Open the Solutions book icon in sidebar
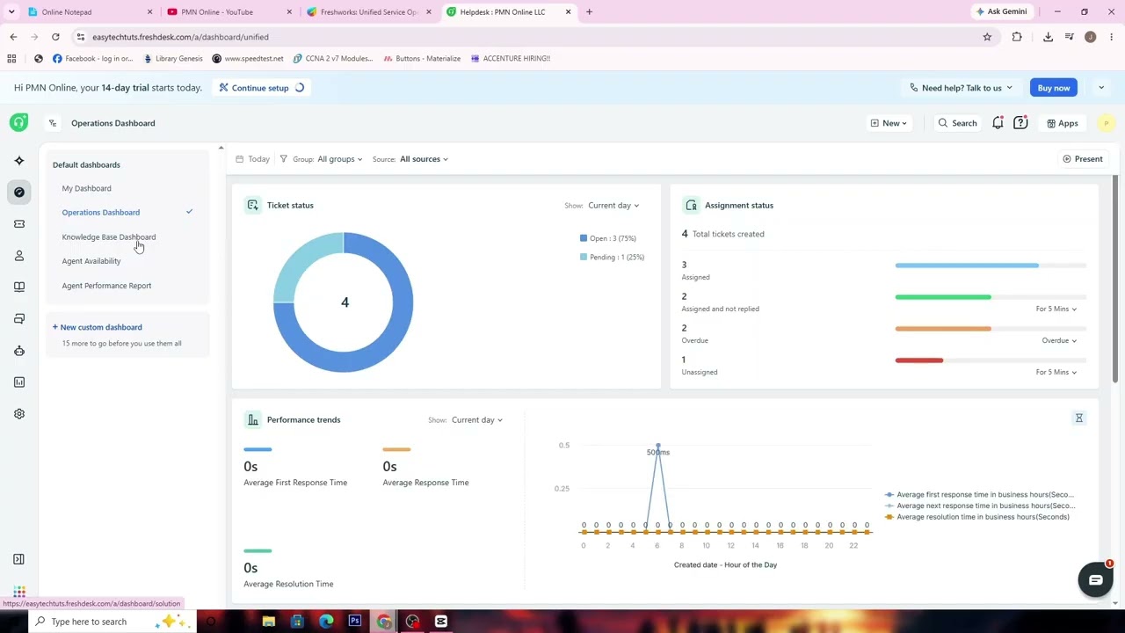This screenshot has height=633, width=1125. 19,287
